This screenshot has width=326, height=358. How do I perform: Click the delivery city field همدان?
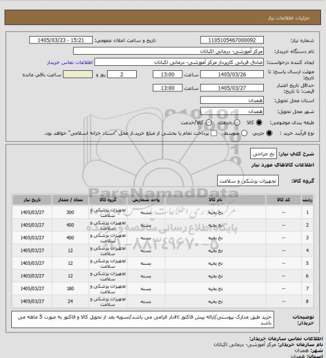click(x=232, y=111)
